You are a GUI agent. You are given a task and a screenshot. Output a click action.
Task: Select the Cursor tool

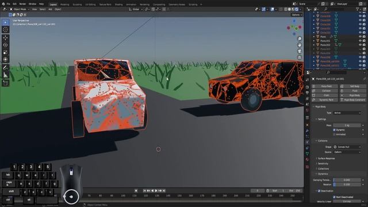click(5, 30)
